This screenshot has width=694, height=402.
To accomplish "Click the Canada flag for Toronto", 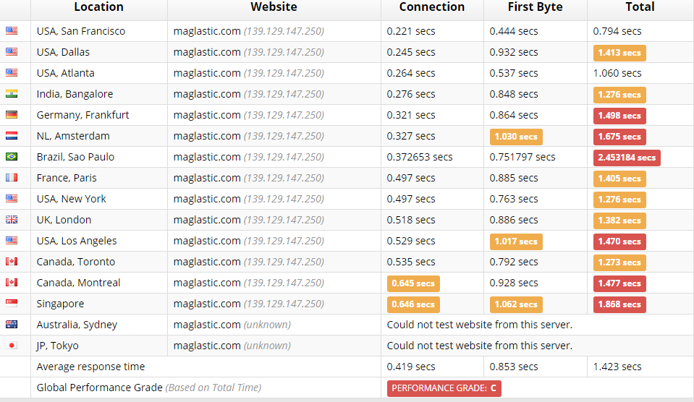I will click(x=12, y=261).
